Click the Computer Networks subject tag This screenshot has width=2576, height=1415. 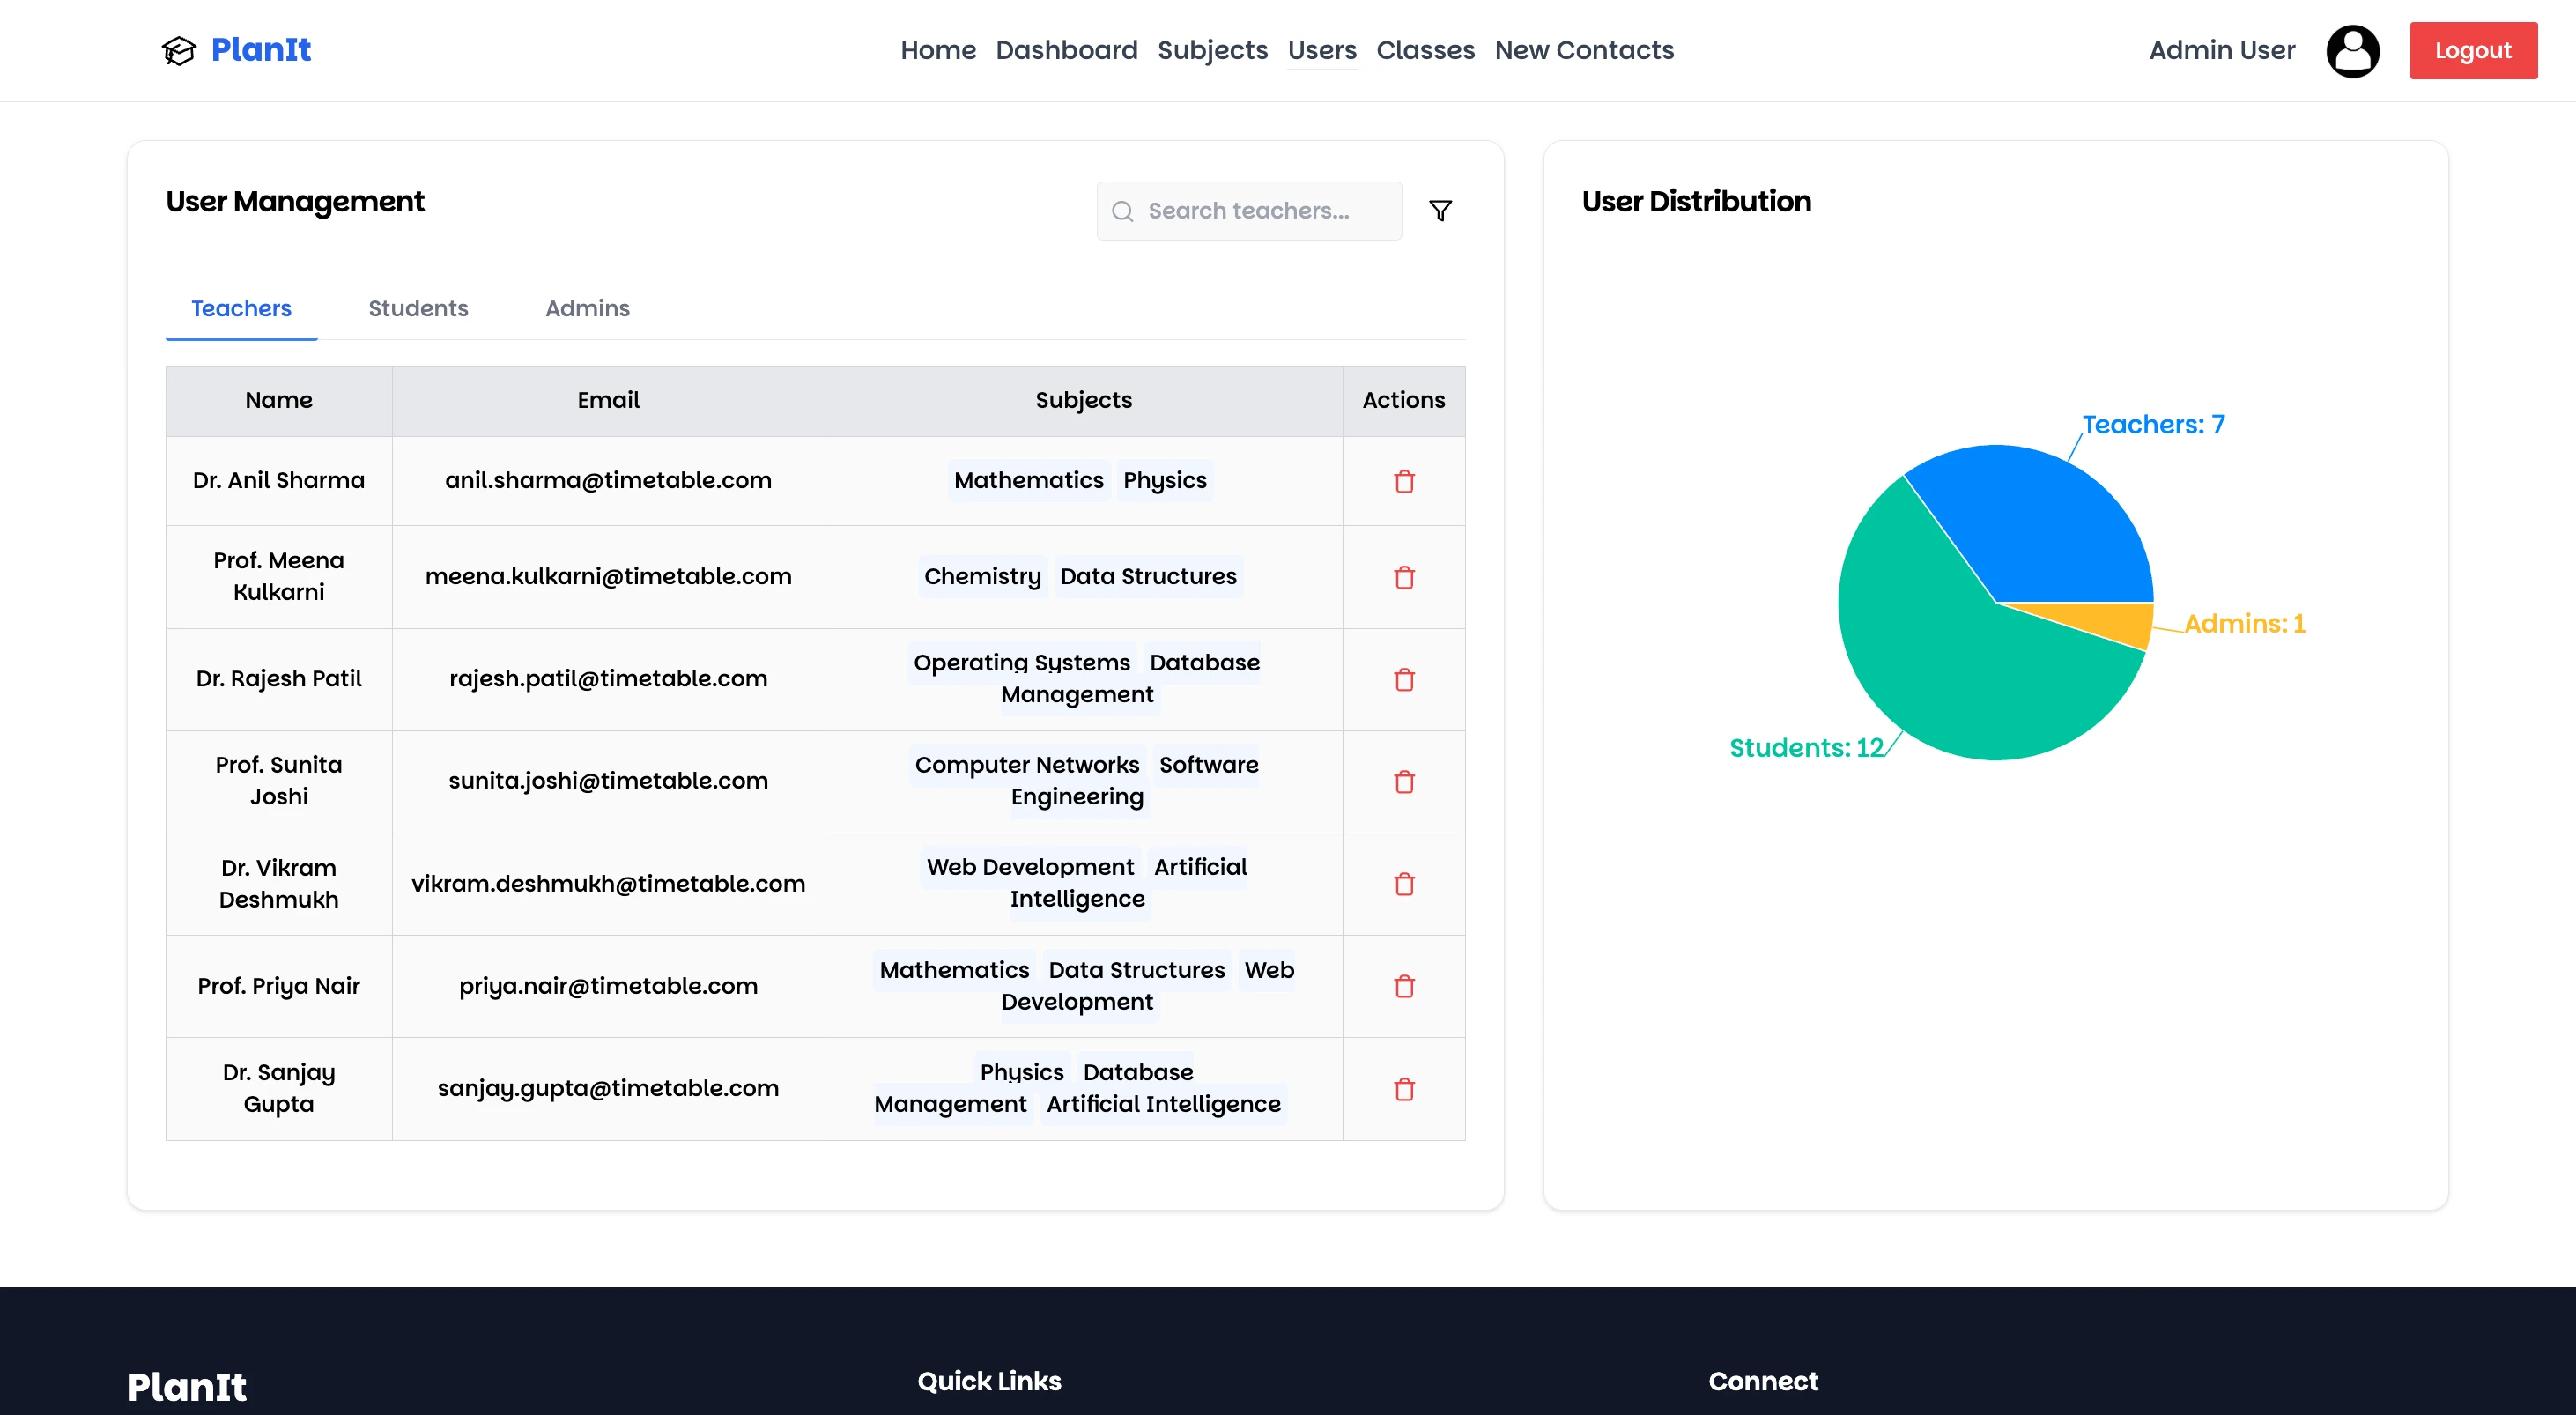(x=1026, y=764)
